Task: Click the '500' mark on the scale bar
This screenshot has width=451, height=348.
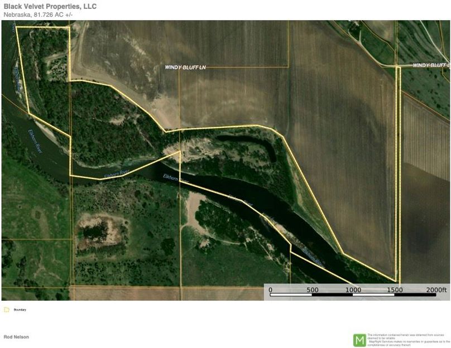Action: point(312,290)
